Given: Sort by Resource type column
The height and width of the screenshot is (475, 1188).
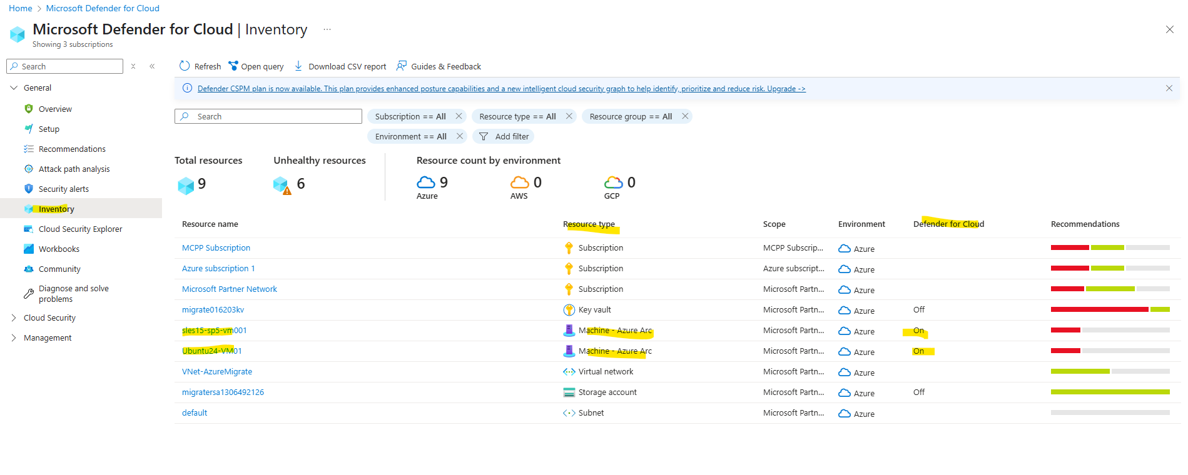Looking at the screenshot, I should (x=589, y=224).
